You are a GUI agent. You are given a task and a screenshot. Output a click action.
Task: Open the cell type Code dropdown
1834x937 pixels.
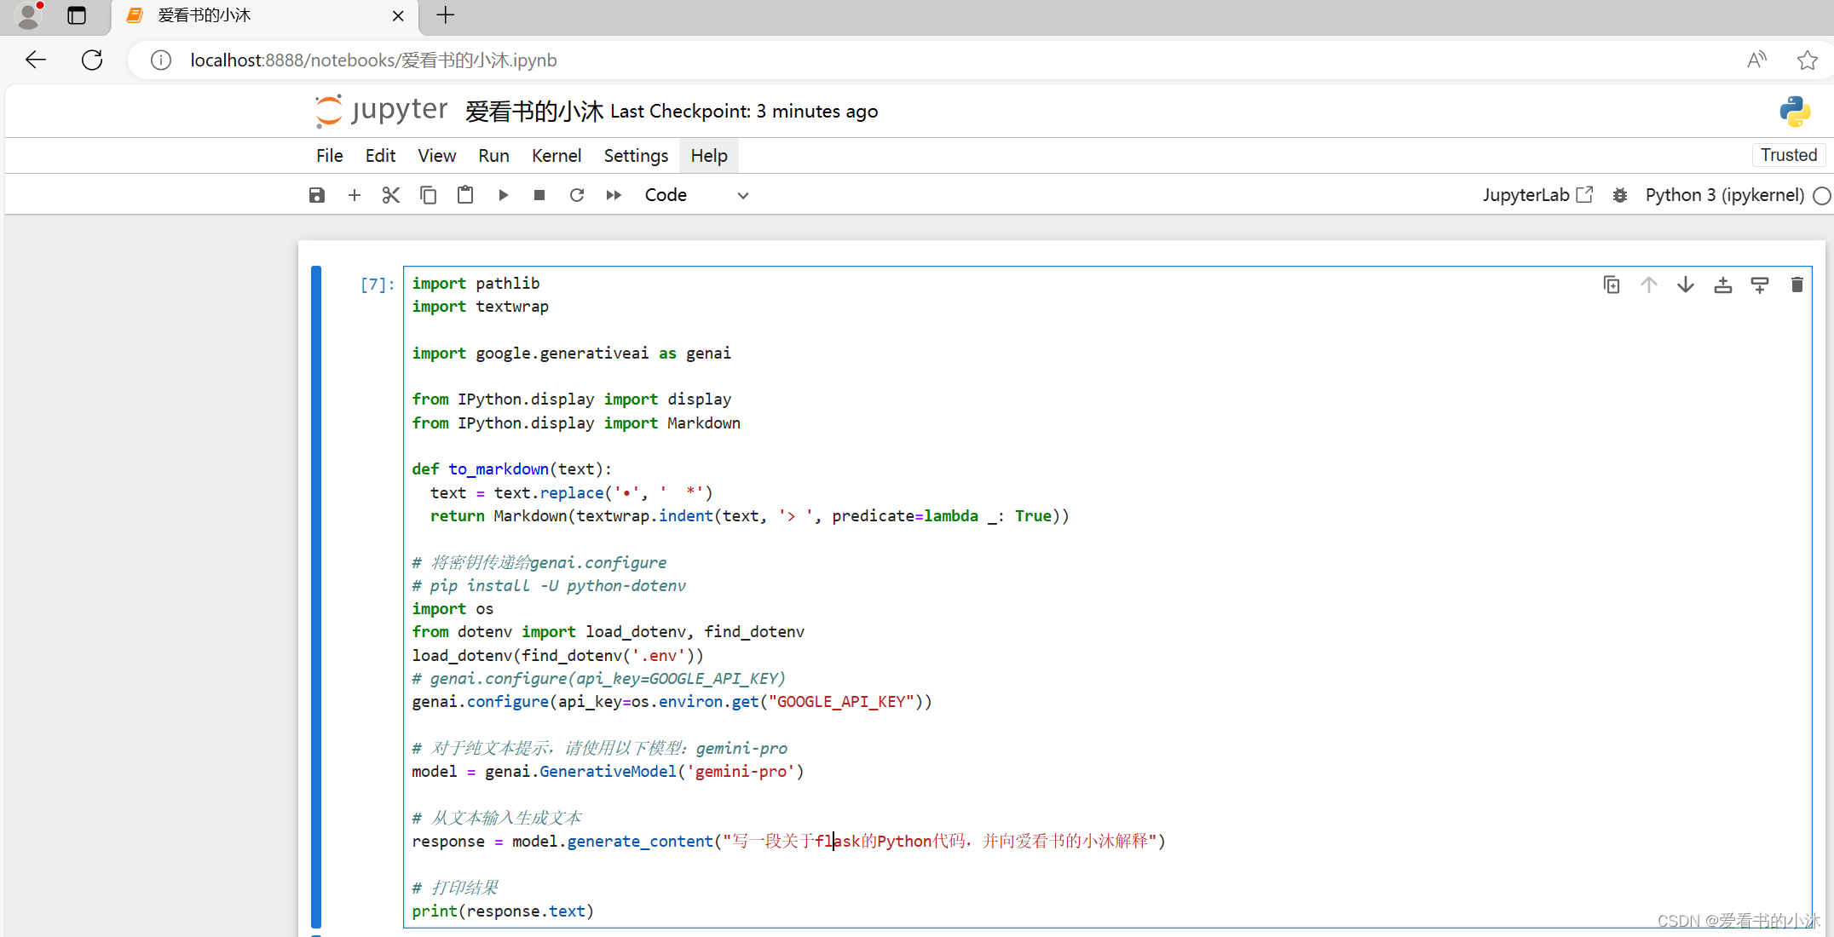tap(696, 195)
